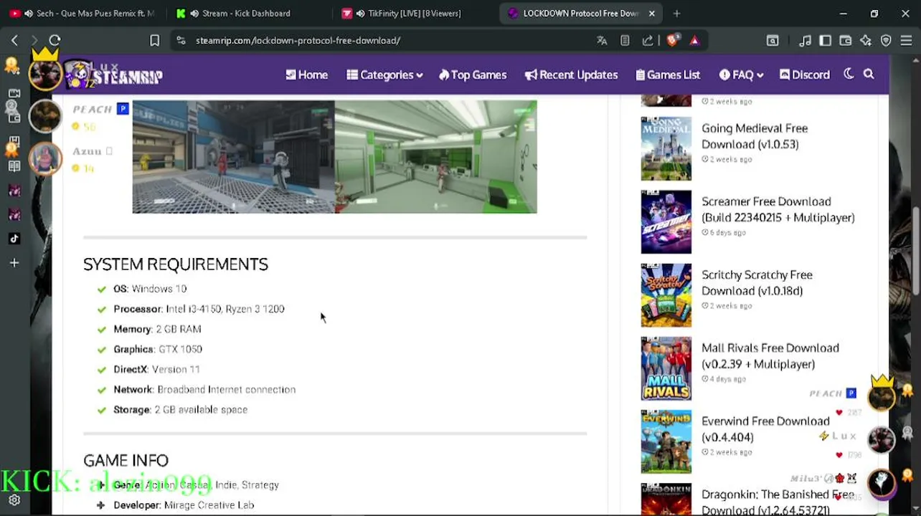This screenshot has width=921, height=516.
Task: Switch to the TikFinity LIVE tab
Action: (x=412, y=13)
